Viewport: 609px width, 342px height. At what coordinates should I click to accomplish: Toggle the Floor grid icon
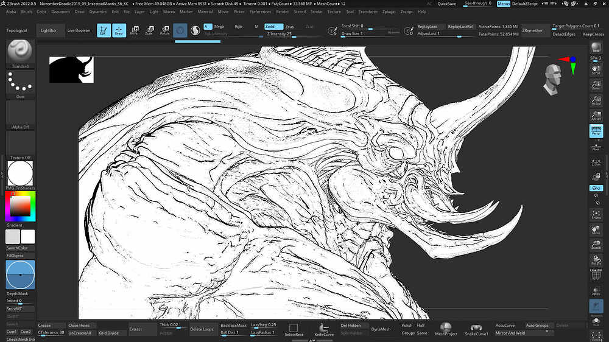coord(596,147)
